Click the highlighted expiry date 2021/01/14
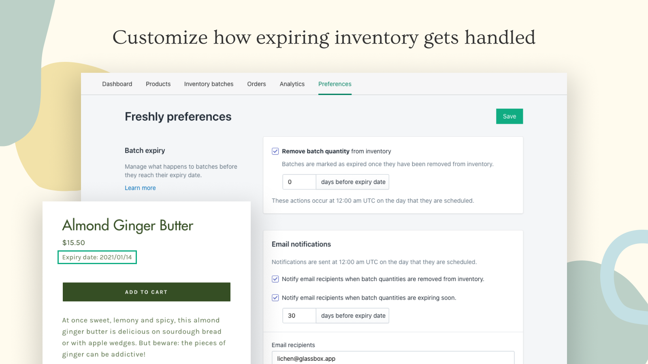648x364 pixels. [x=97, y=257]
